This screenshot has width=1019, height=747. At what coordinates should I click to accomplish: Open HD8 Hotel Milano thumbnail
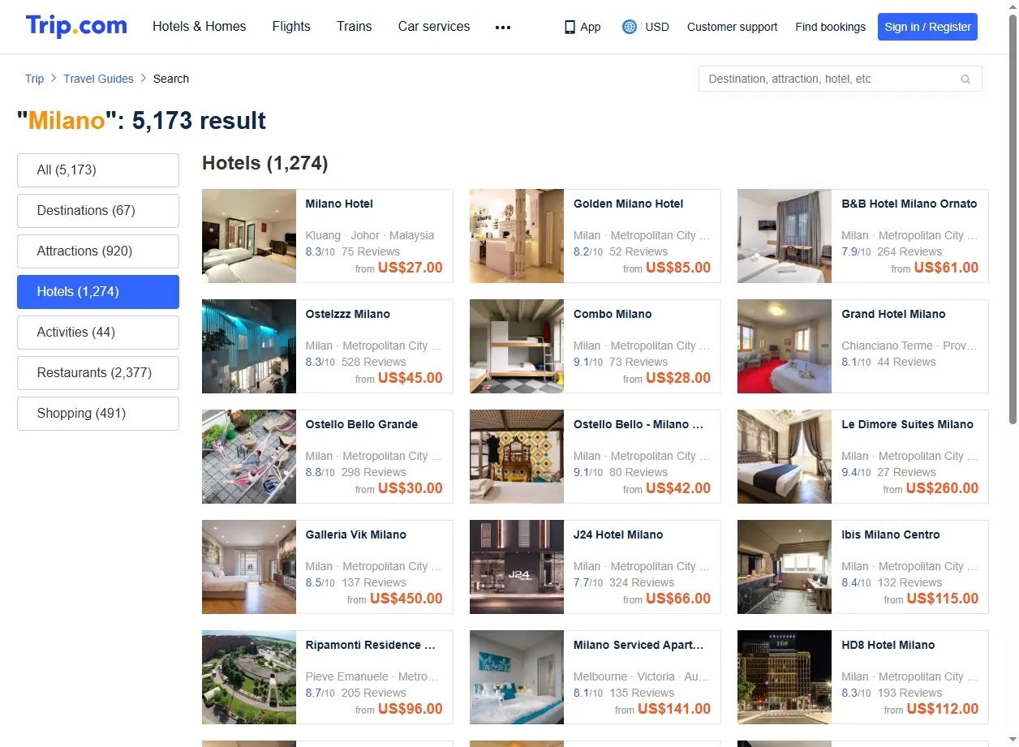tap(785, 677)
